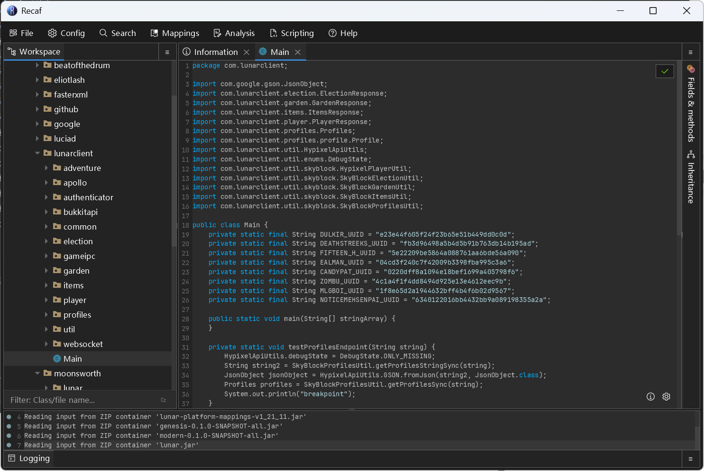Close the Main tab

[298, 52]
